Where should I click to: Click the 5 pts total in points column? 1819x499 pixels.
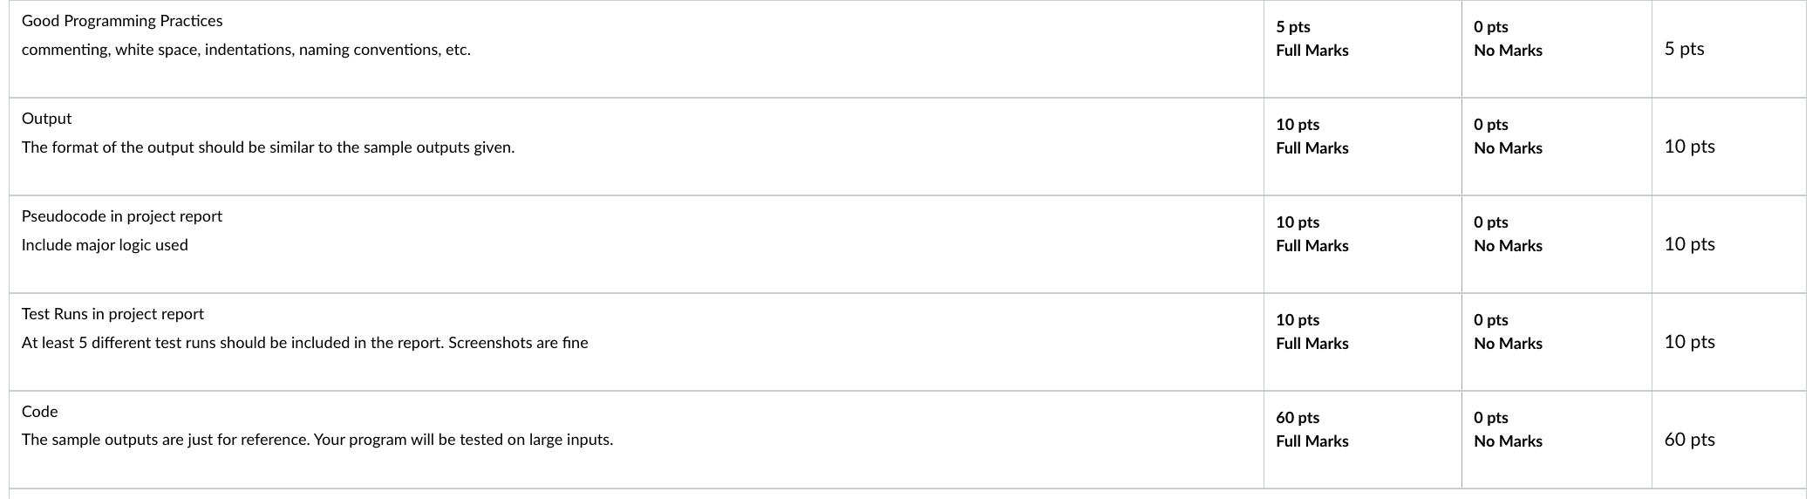pos(1684,49)
